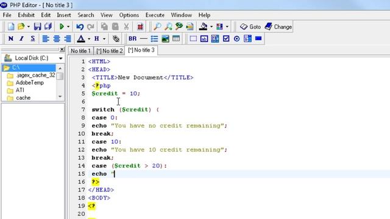
Task: Select the ATI folder
Action: click(x=20, y=90)
